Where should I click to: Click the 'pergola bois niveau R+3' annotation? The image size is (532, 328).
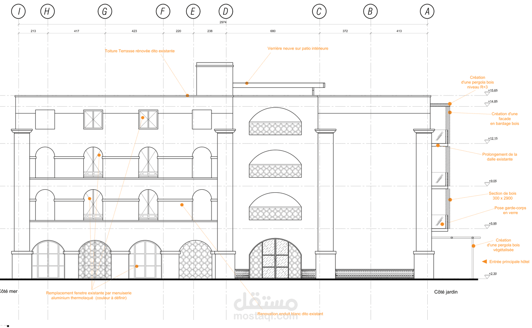click(x=477, y=82)
